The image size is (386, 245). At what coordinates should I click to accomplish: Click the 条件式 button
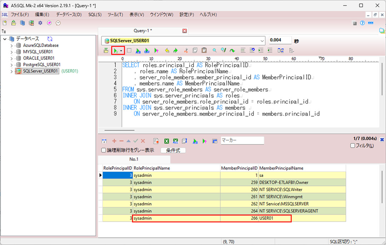(x=173, y=150)
